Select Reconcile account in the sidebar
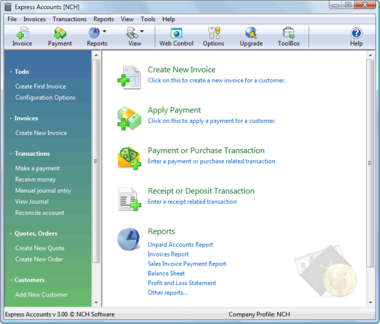This screenshot has height=324, width=380. click(x=40, y=213)
